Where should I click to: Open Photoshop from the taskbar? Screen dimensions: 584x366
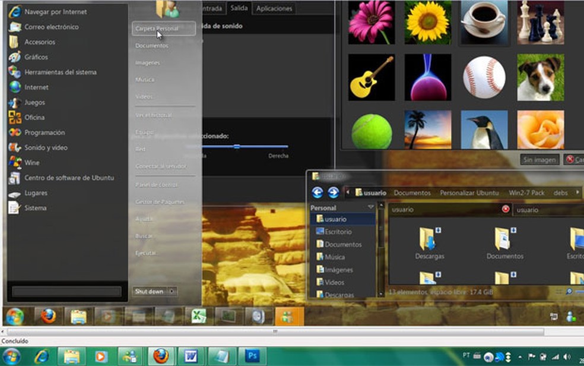click(x=253, y=356)
